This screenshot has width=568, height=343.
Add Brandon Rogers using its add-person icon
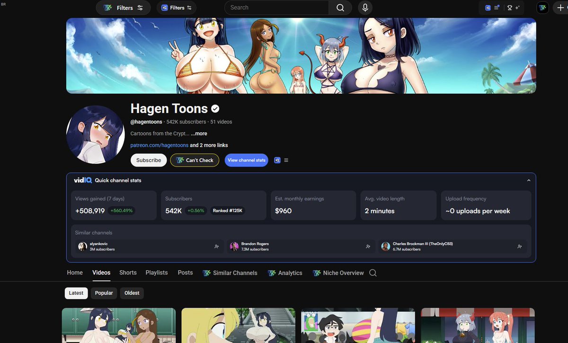point(368,246)
